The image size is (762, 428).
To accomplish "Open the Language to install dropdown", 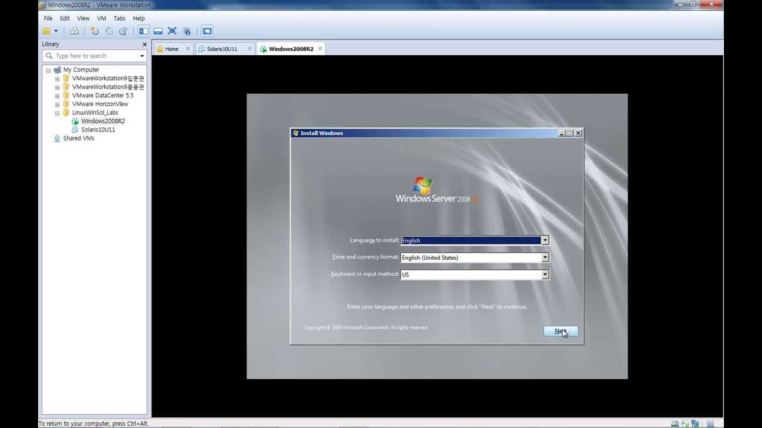I will click(x=545, y=240).
